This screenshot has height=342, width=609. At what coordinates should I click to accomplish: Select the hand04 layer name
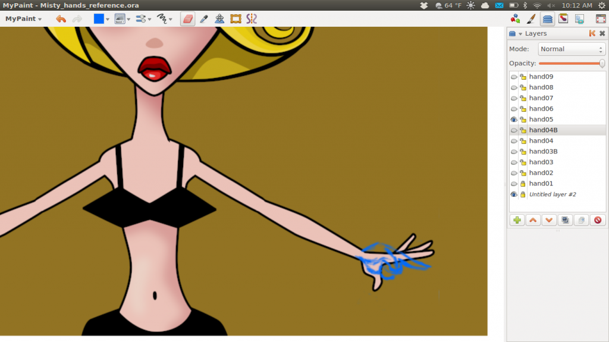pyautogui.click(x=541, y=141)
